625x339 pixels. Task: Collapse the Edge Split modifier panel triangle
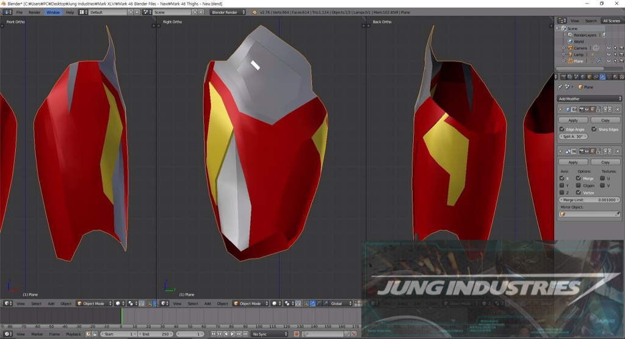coord(560,109)
